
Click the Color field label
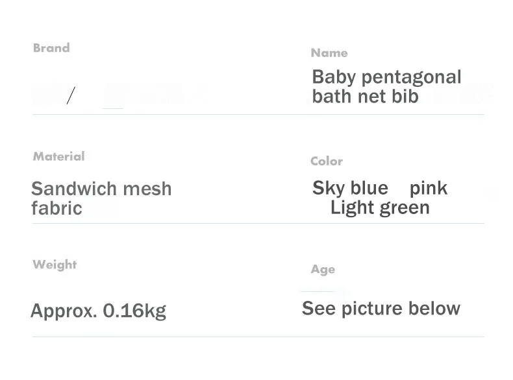pos(327,161)
